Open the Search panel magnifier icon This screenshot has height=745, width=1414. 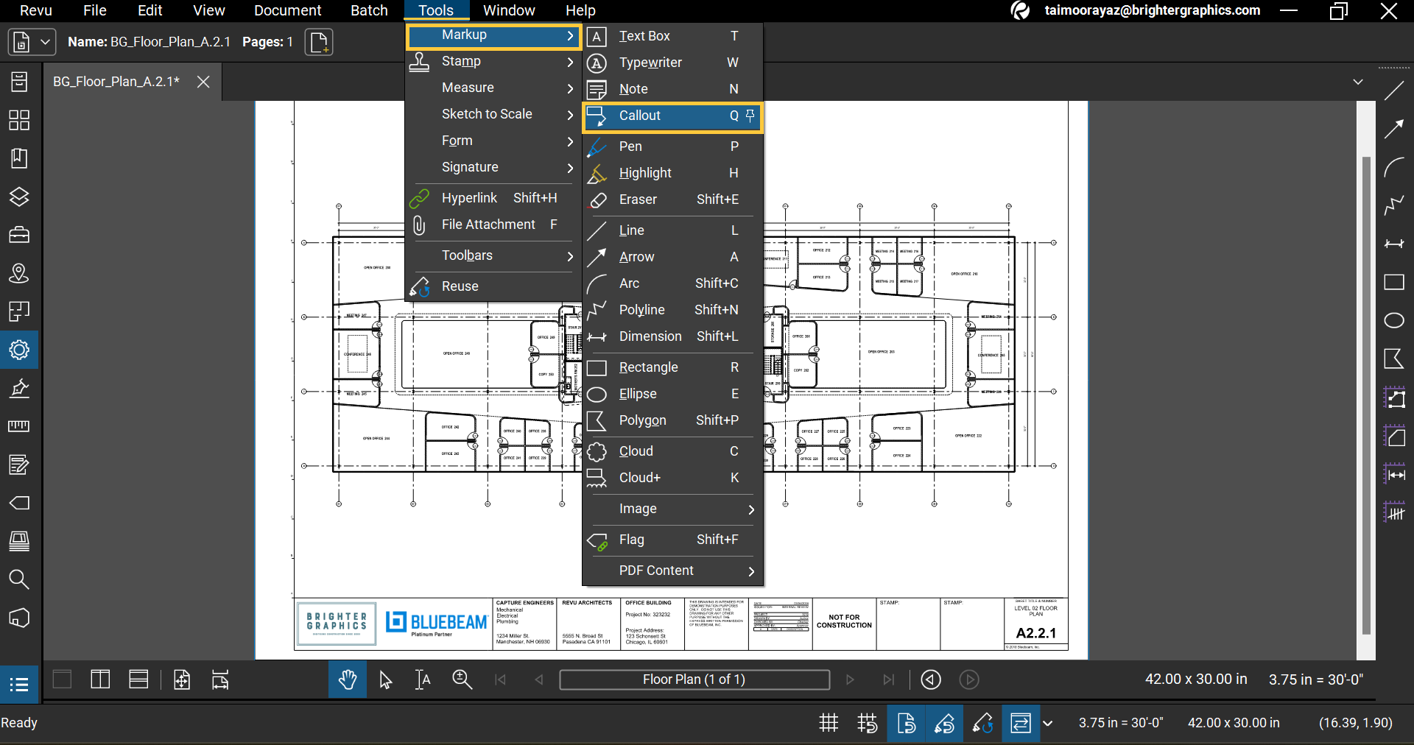pos(19,579)
